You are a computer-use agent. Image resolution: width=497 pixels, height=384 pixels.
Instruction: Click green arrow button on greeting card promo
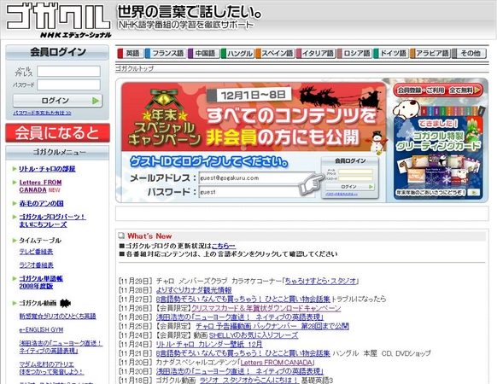(475, 192)
